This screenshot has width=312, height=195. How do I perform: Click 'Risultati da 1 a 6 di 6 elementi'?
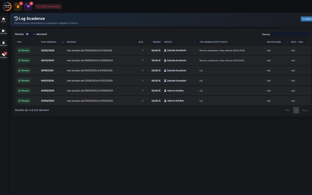coord(32,110)
